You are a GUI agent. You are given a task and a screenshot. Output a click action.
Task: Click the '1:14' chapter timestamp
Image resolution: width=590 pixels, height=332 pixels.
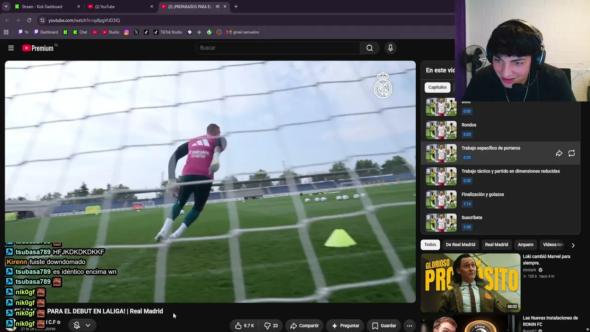[467, 204]
